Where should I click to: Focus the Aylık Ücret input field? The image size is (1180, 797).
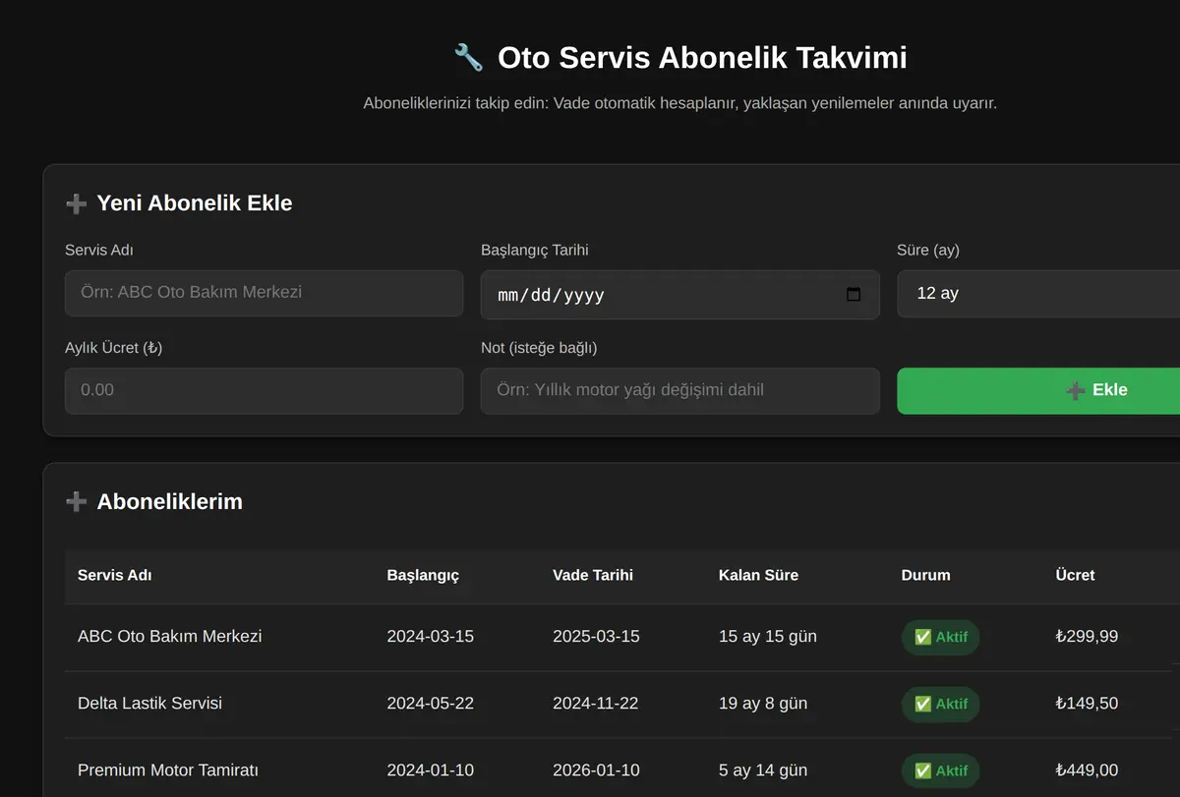pos(264,390)
